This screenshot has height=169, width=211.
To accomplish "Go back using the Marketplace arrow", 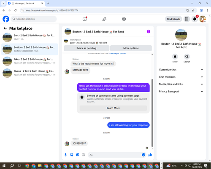I will coord(5,28).
